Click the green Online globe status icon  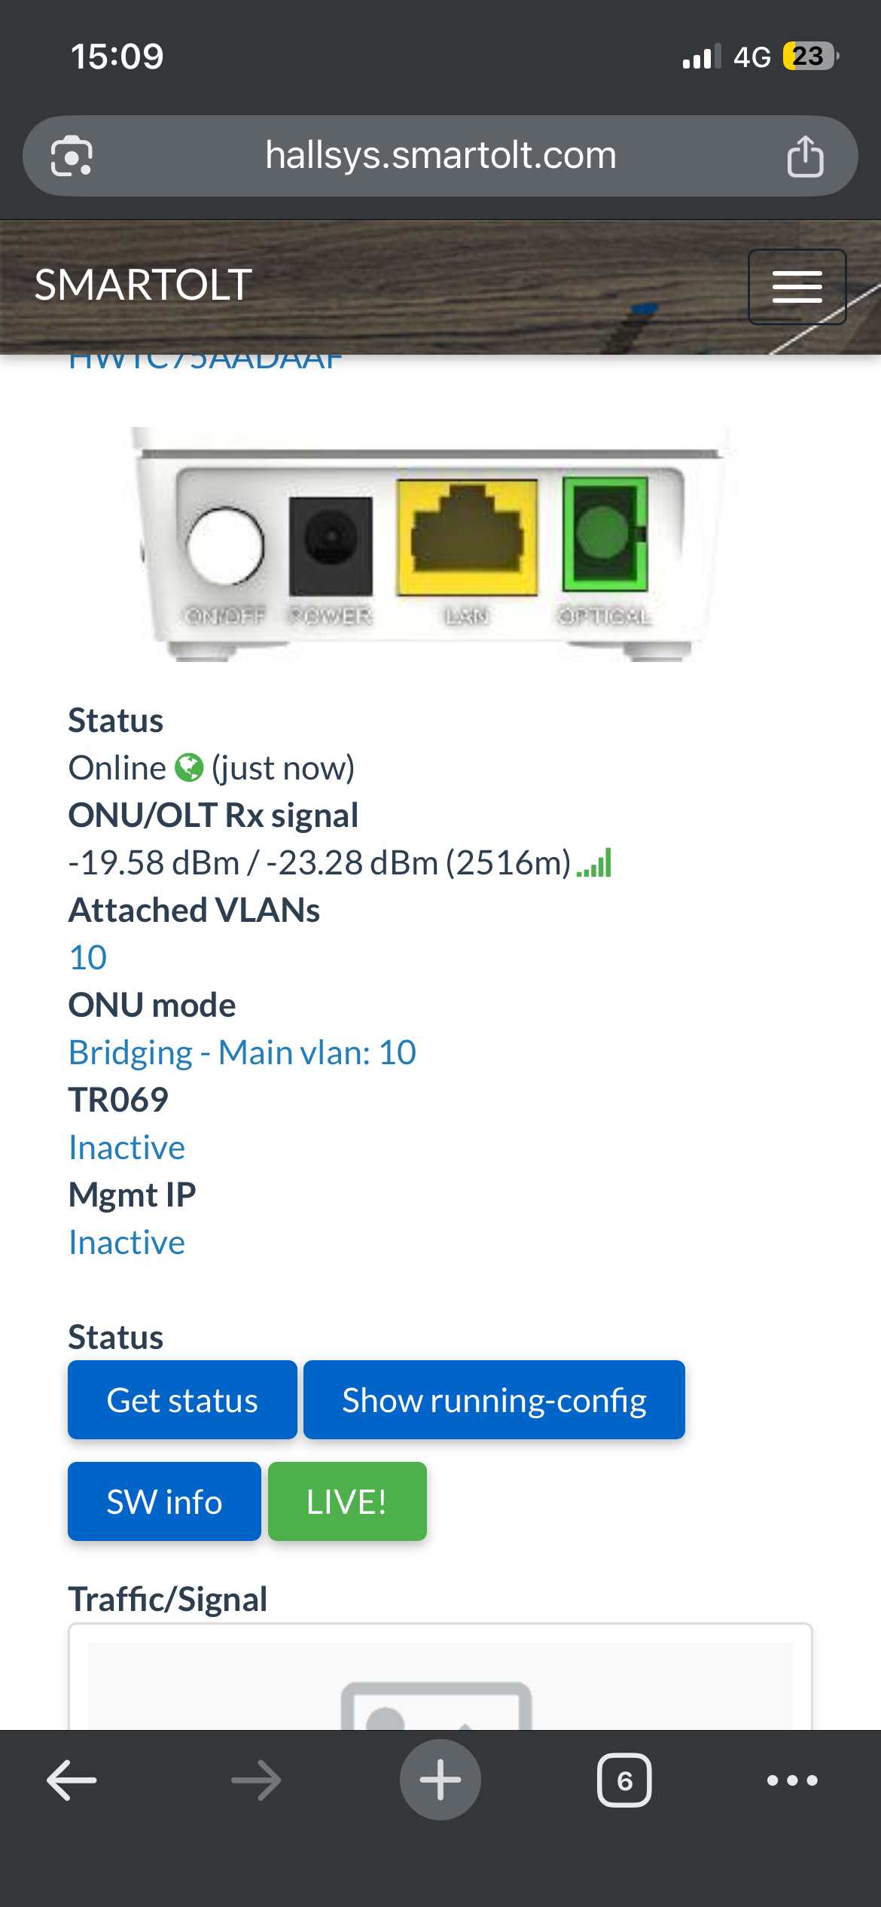point(189,768)
